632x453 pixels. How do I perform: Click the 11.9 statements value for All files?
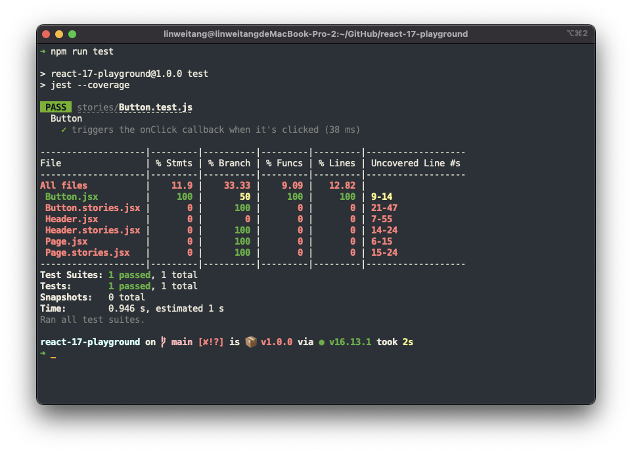182,185
